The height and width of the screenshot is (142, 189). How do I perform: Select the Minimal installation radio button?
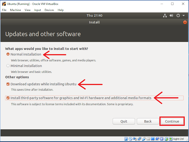[x=8, y=66]
